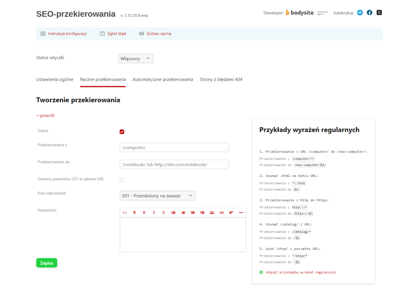
Task: Apply strikethrough in comment editor toolbar
Action: click(163, 212)
